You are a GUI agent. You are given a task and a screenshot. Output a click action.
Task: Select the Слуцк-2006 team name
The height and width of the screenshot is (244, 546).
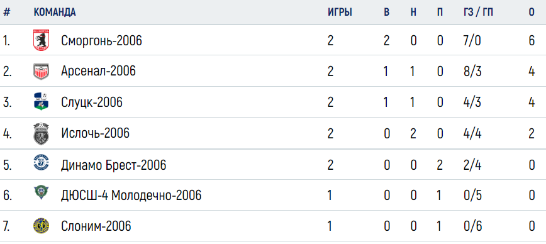point(92,103)
